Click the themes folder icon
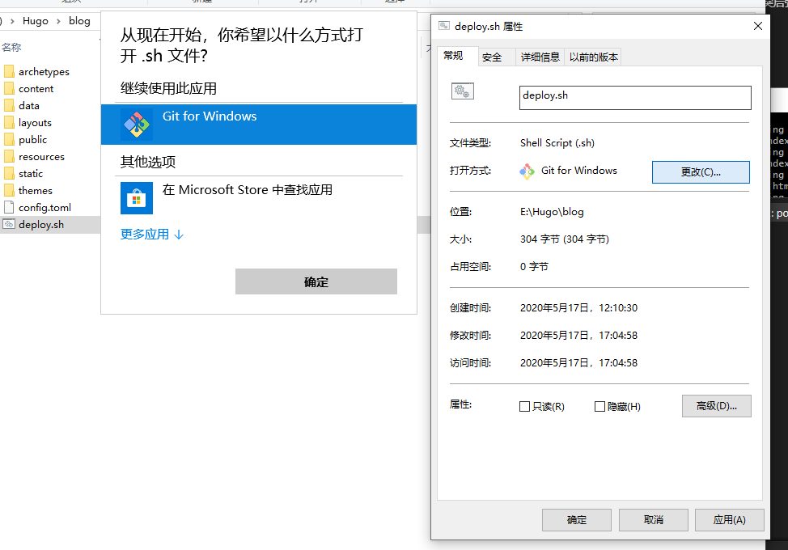This screenshot has height=550, width=788. point(9,190)
